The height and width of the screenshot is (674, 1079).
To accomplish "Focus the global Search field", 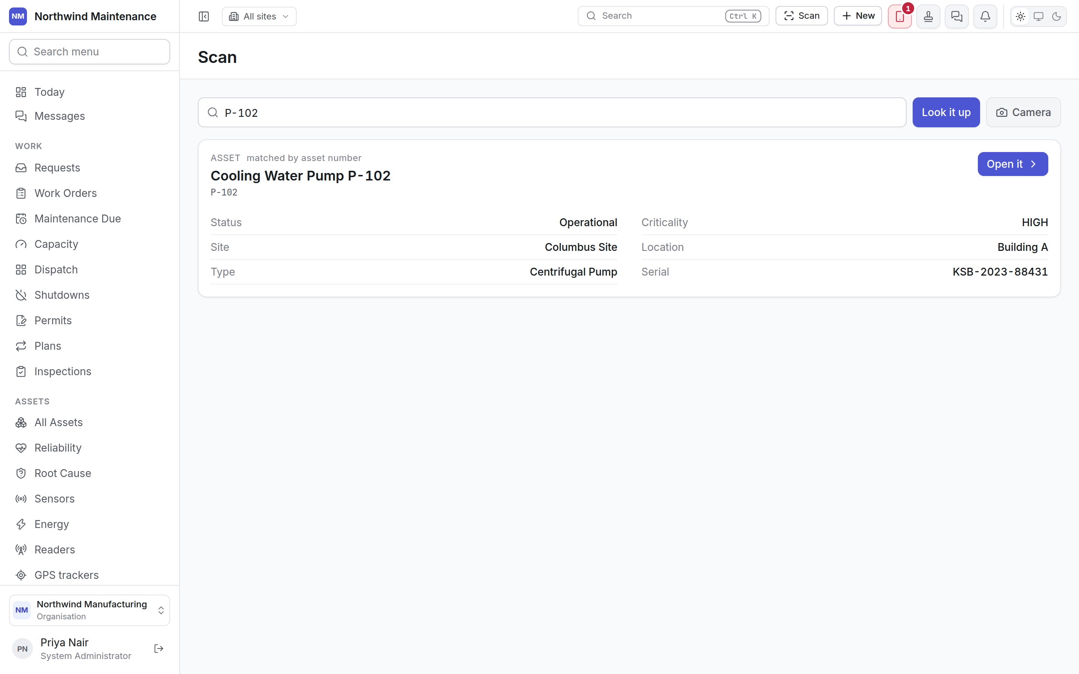I will 673,16.
